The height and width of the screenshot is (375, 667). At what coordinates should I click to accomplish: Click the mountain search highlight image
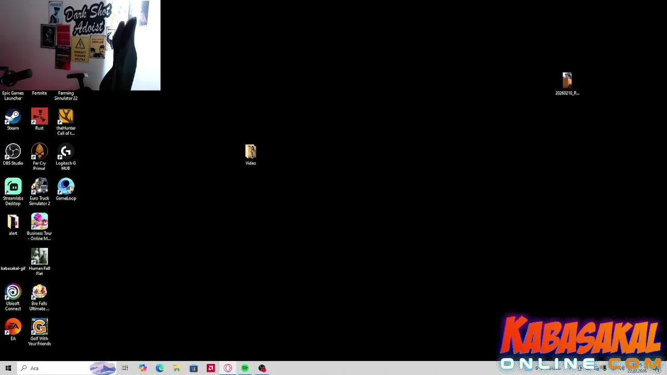pos(102,368)
